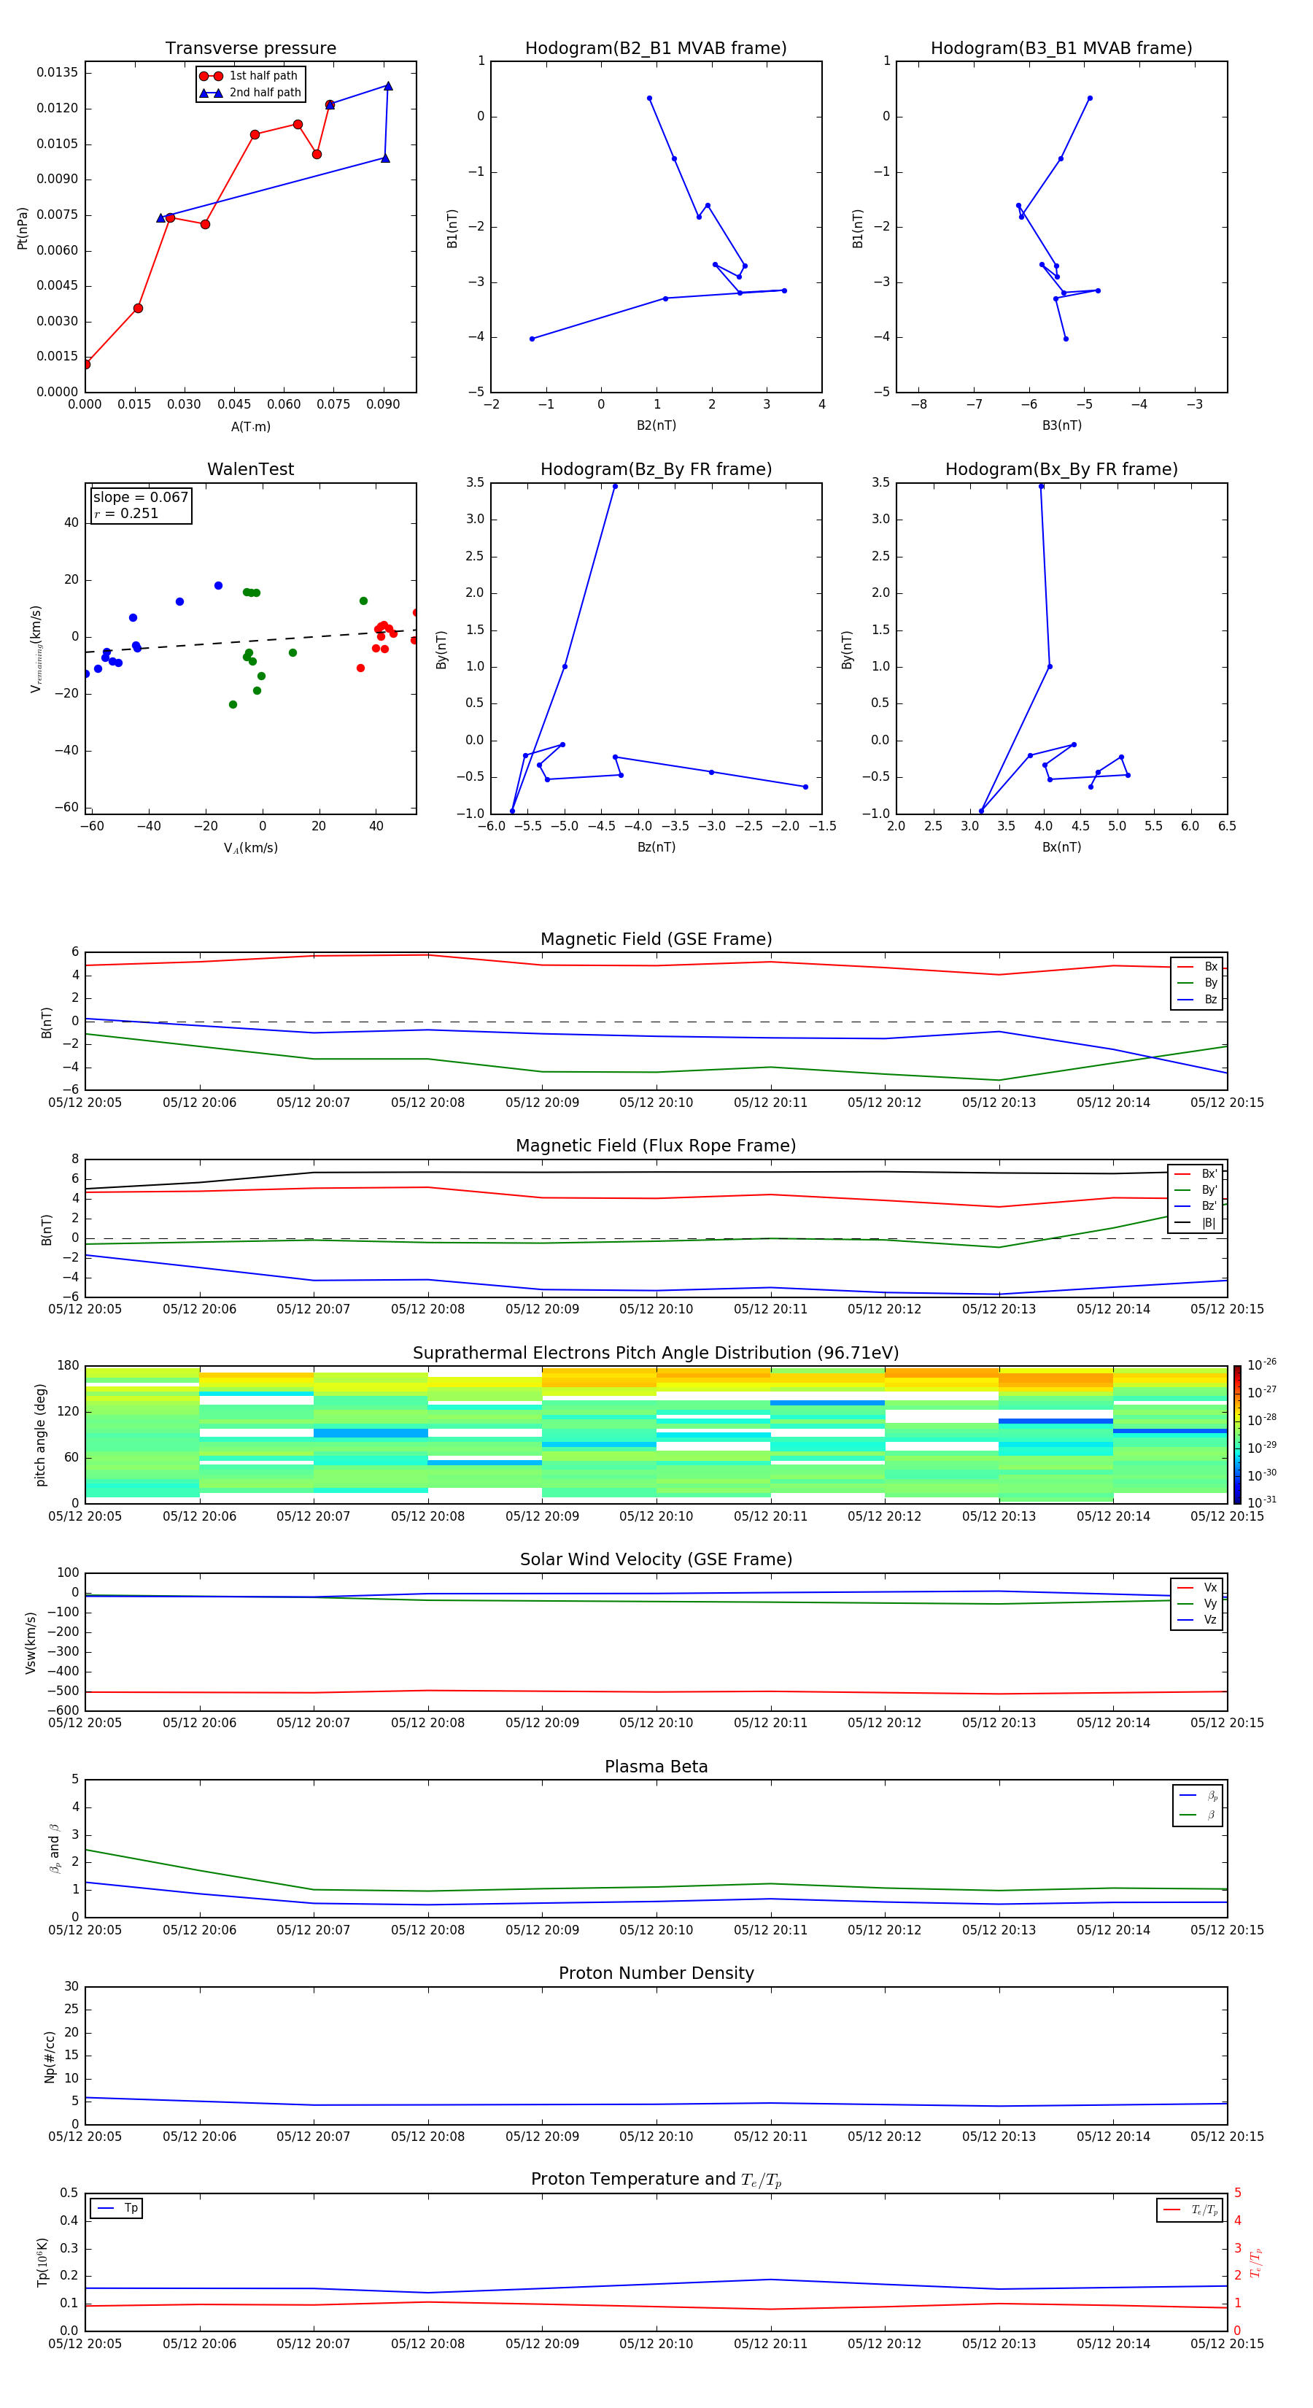The width and height of the screenshot is (1313, 2408).
Task: Click the pitch angle color scale bar
Action: 1236,1435
